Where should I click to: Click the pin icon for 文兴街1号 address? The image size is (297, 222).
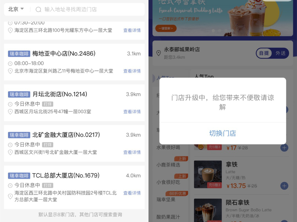click(10, 152)
